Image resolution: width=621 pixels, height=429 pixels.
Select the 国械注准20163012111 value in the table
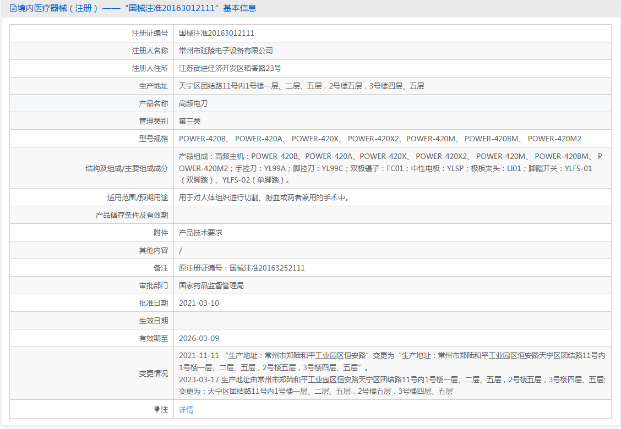[217, 33]
